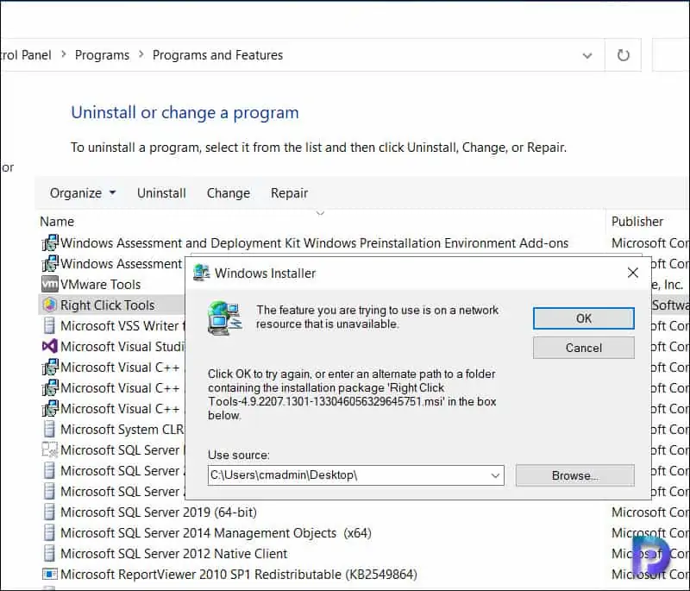Click the Control Panel breadcrumb
The image size is (690, 591).
click(26, 55)
